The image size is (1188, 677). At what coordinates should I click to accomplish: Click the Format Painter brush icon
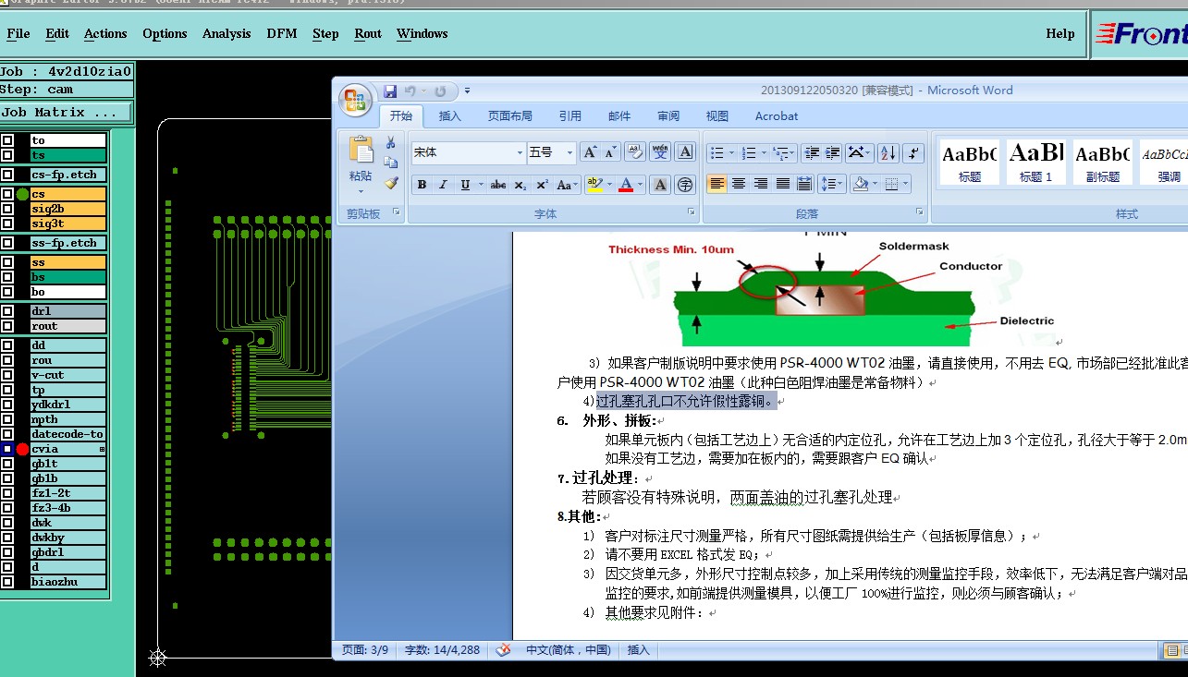click(391, 183)
